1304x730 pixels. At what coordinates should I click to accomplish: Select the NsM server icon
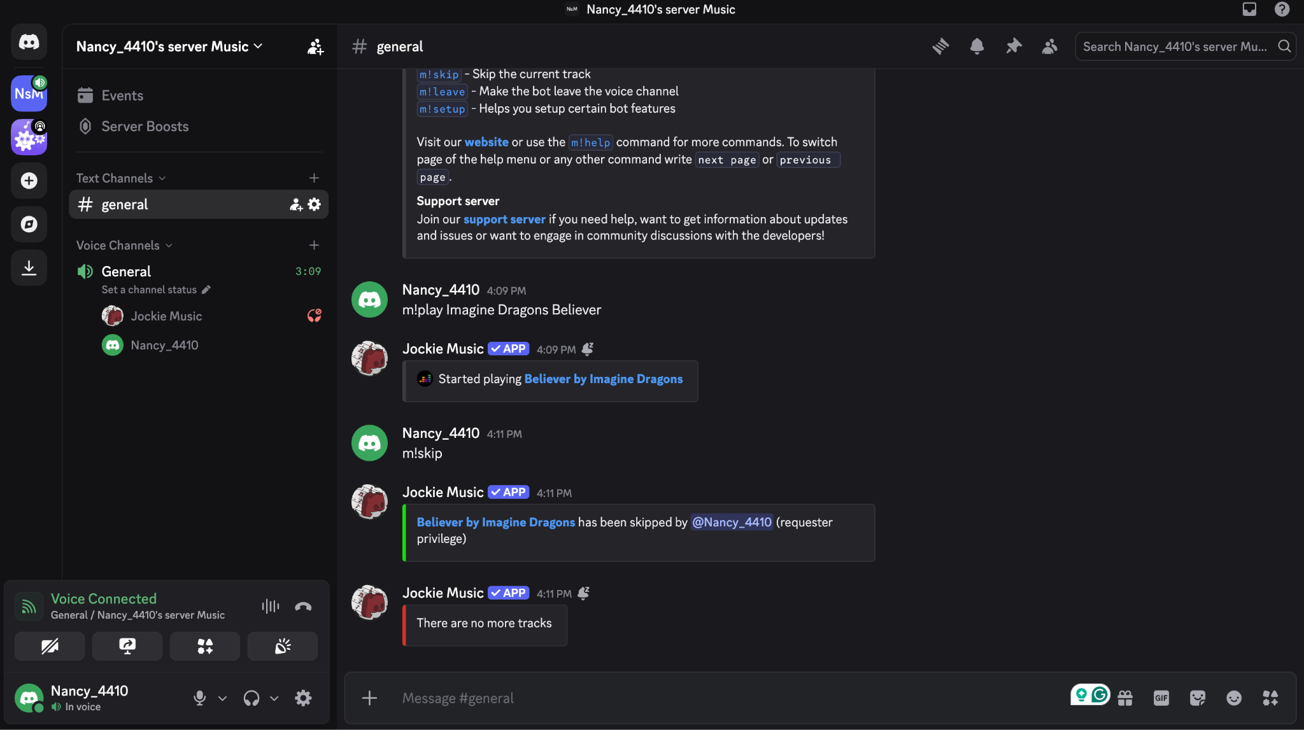click(29, 94)
